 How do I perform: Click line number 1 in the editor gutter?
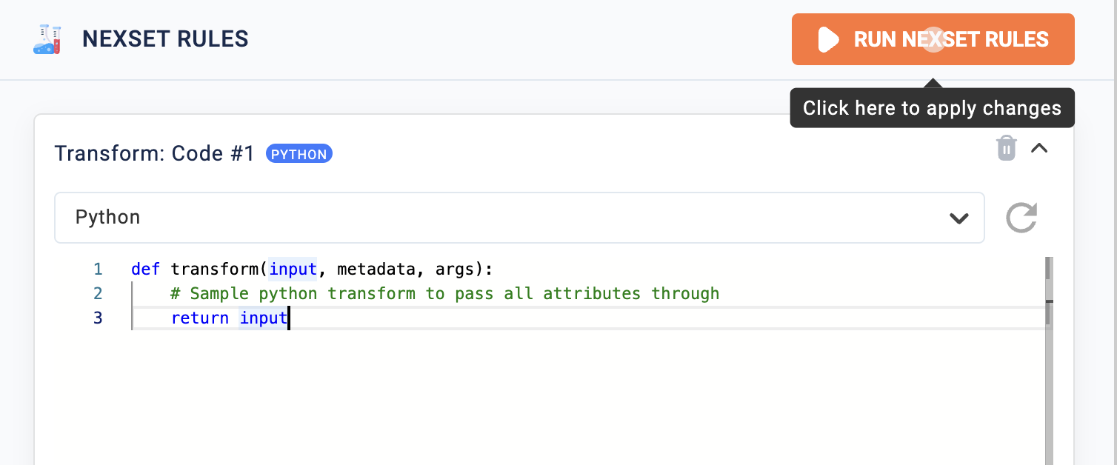[x=99, y=269]
